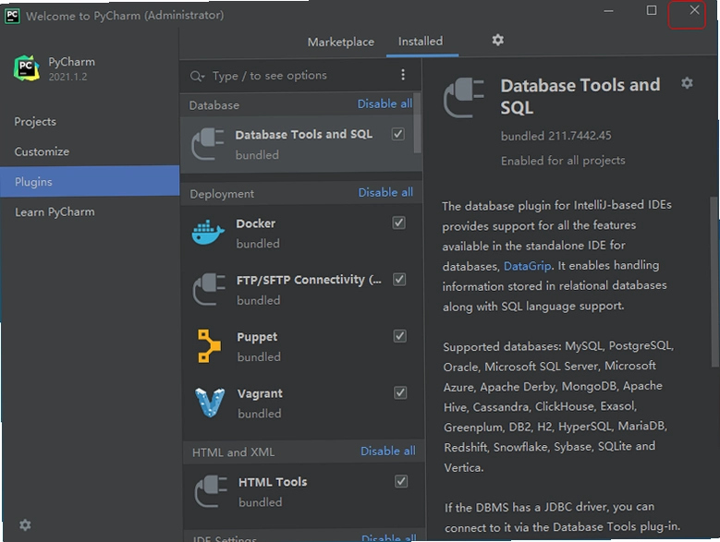Click the HTML Tools plug icon
The width and height of the screenshot is (720, 542).
211,491
